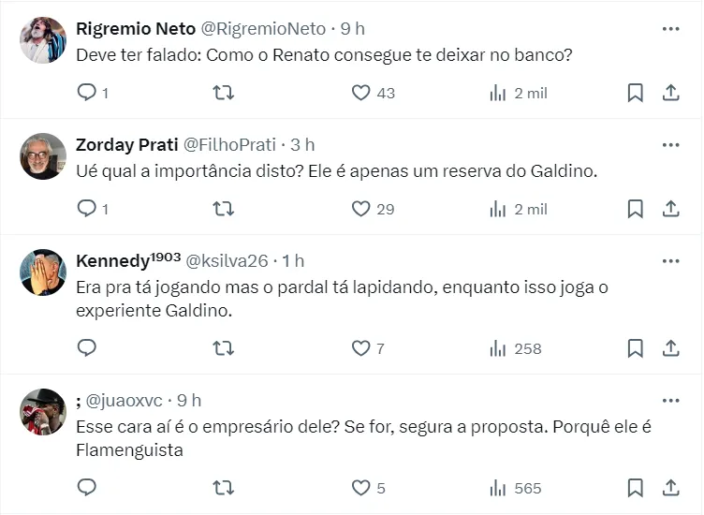704x515 pixels.
Task: Open @FilhoPrati profile handle link
Action: click(x=229, y=145)
